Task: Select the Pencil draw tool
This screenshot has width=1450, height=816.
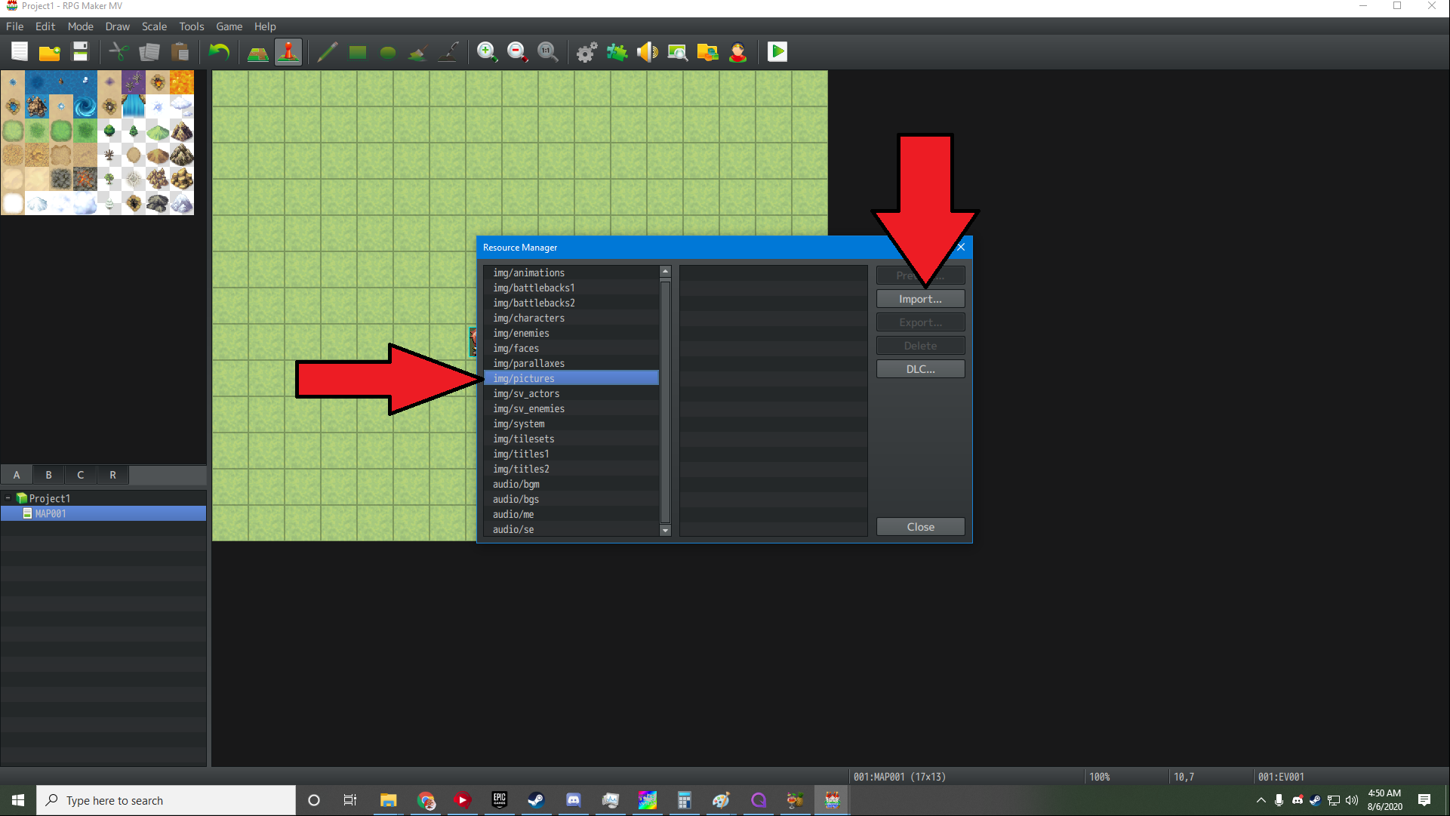Action: pos(327,52)
